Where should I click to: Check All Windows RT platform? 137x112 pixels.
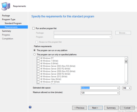pyautogui.click(x=38, y=58)
